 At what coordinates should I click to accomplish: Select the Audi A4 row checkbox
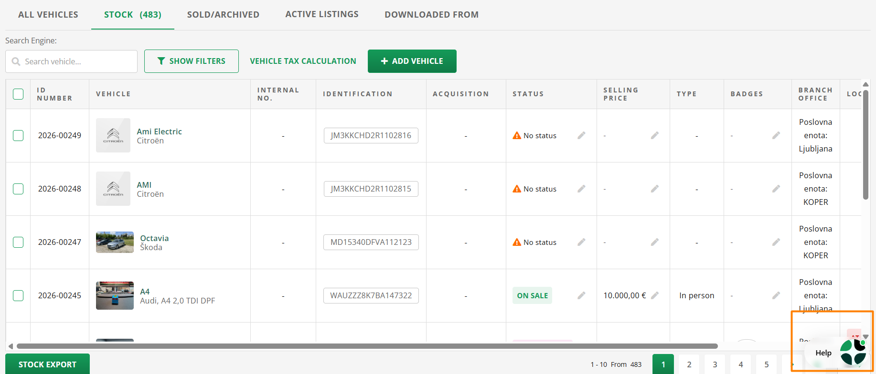coord(18,295)
